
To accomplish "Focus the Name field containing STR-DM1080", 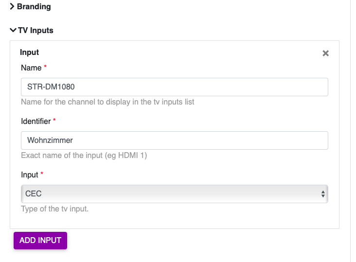I will 174,87.
